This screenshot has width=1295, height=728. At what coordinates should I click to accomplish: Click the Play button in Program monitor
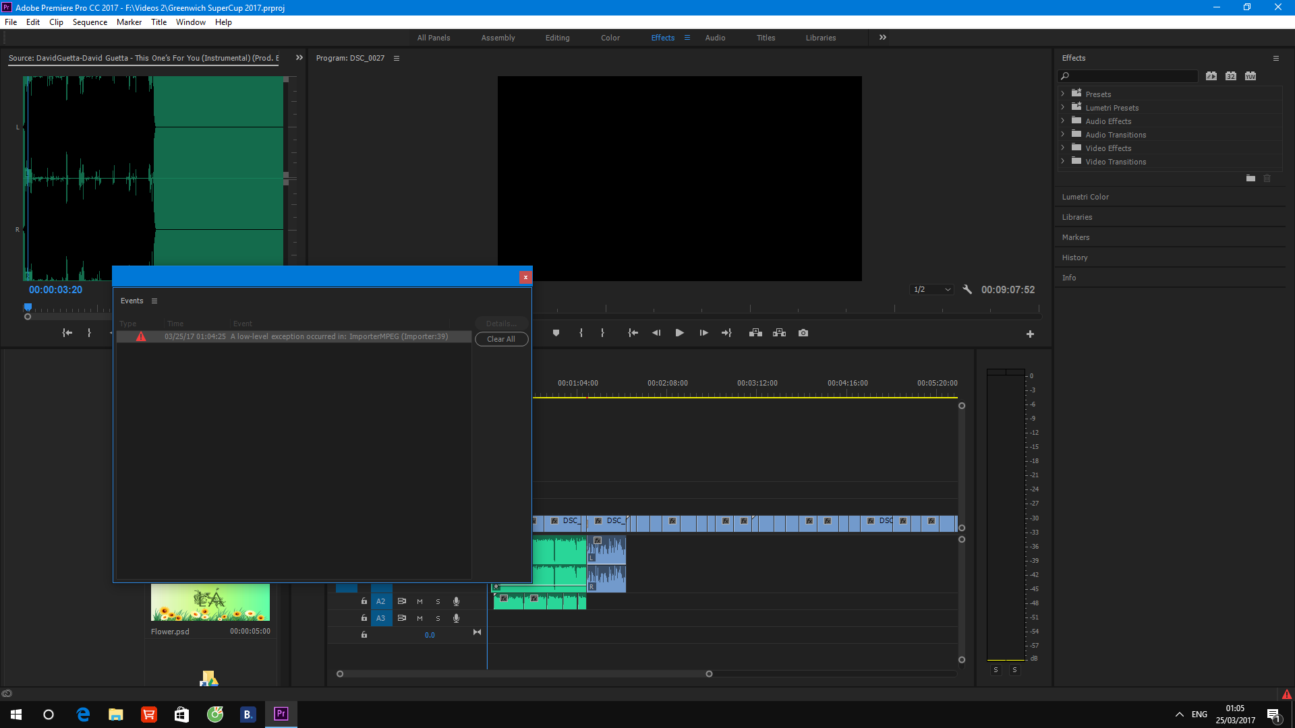(679, 332)
